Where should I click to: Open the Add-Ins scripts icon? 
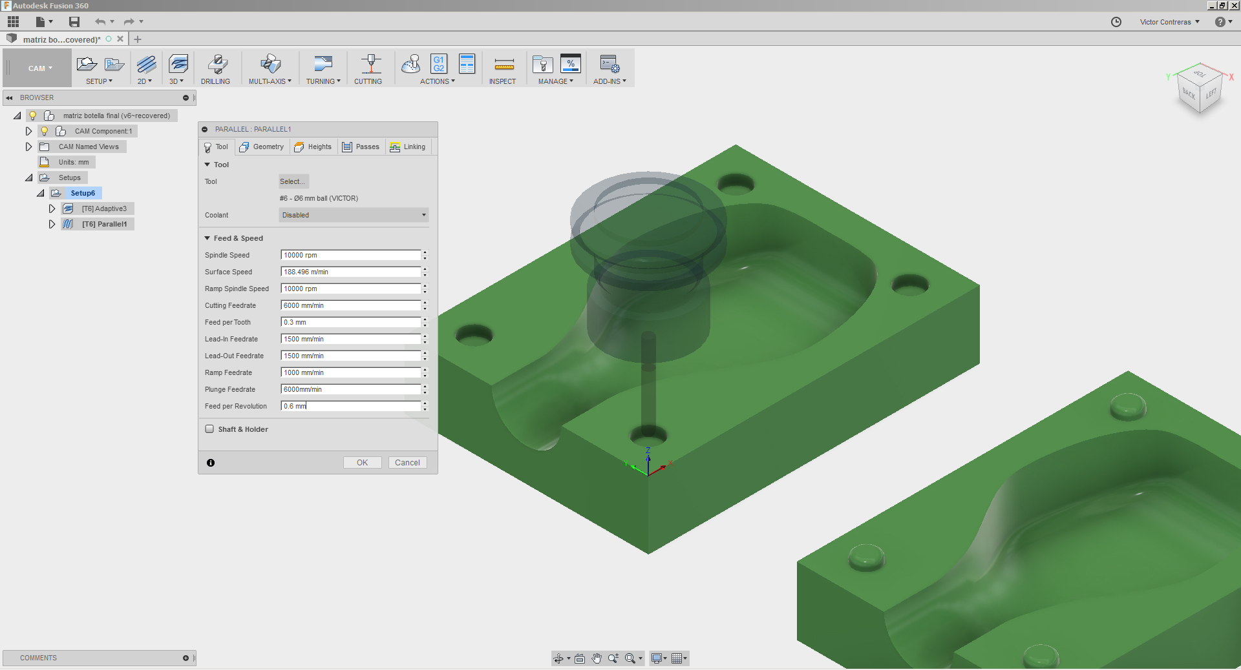[x=610, y=64]
